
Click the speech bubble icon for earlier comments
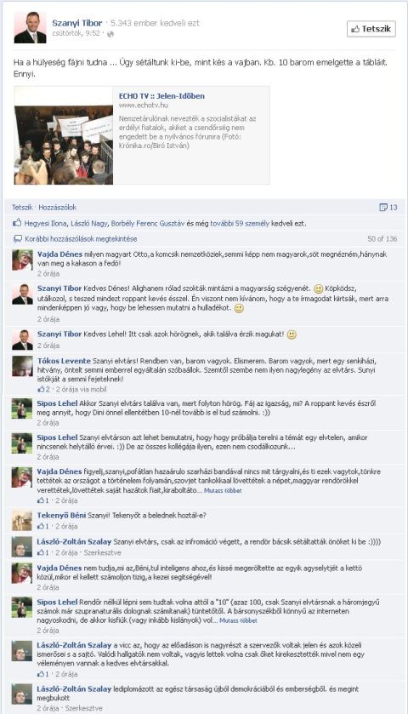[18, 238]
